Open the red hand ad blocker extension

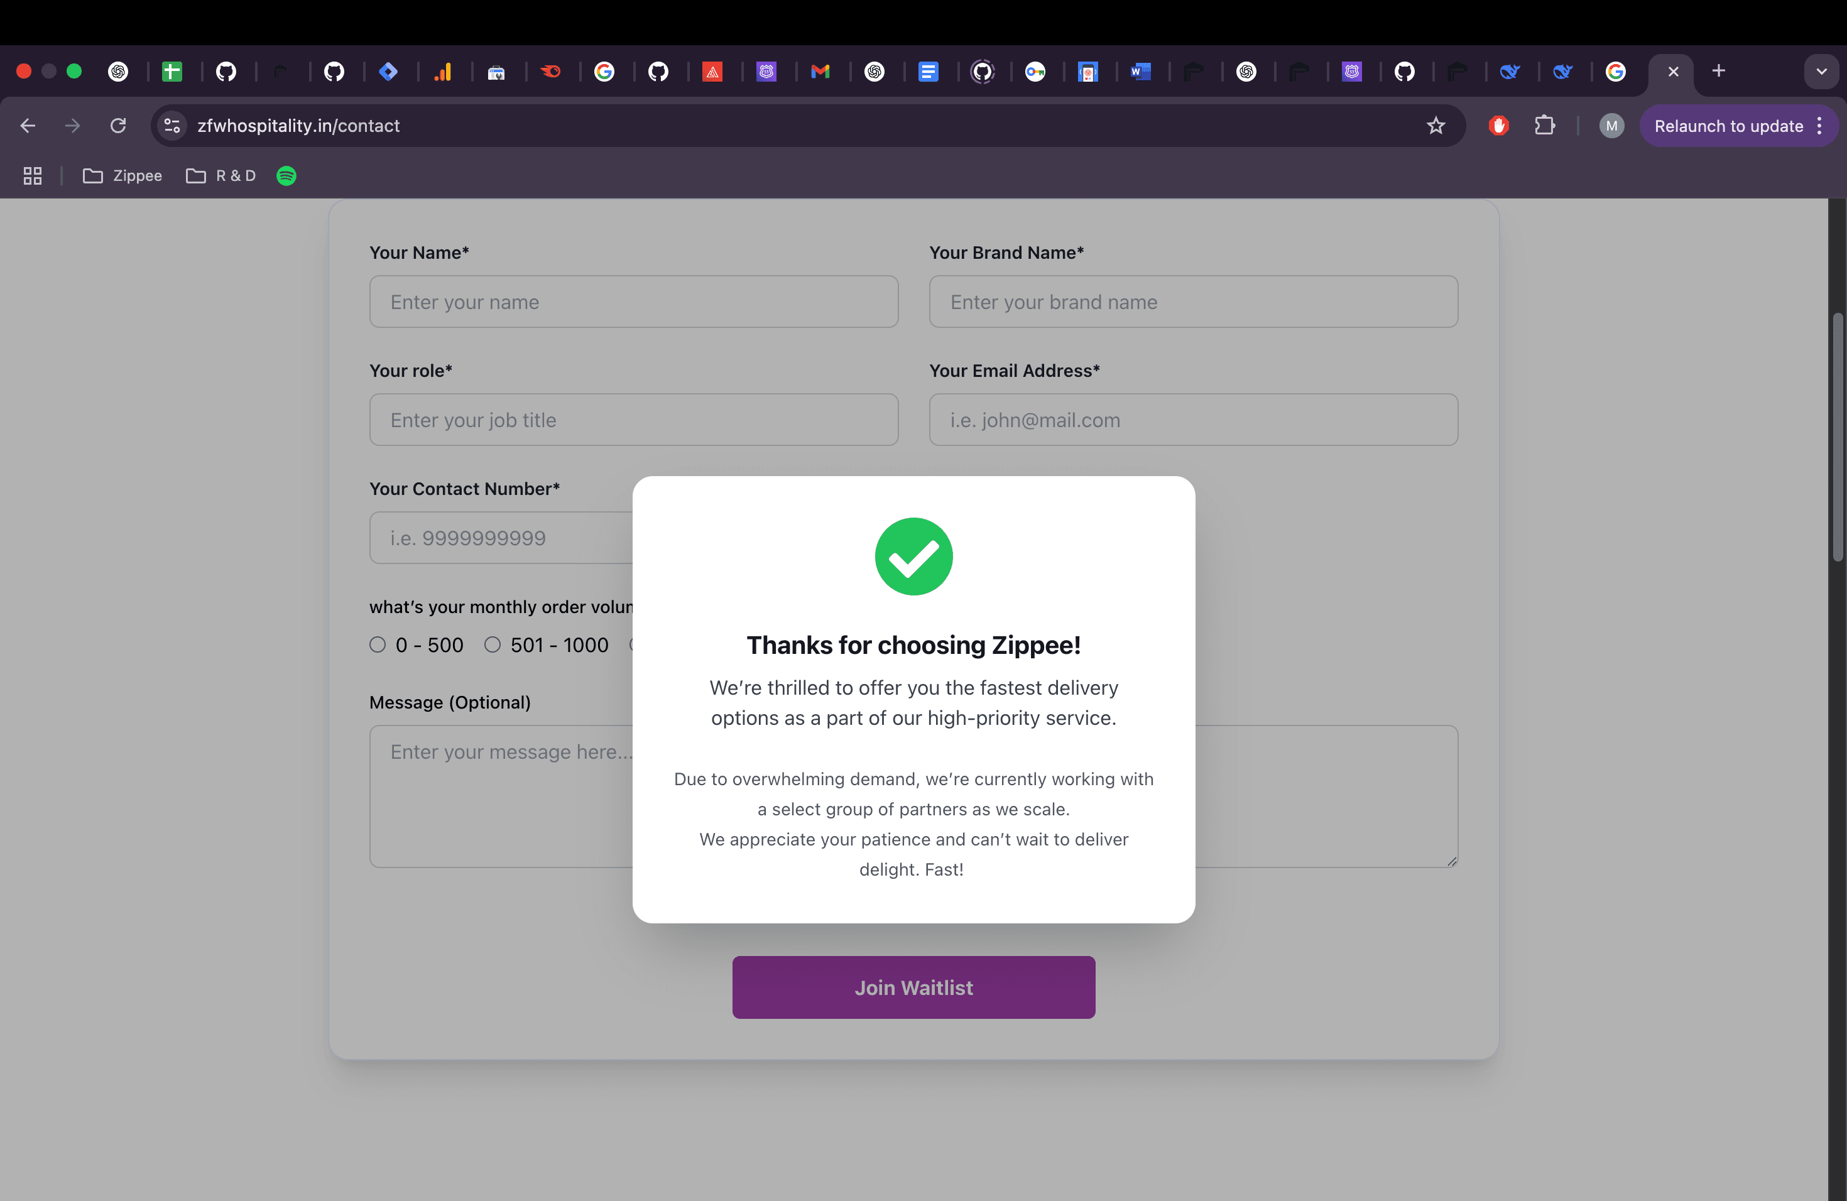(x=1498, y=126)
